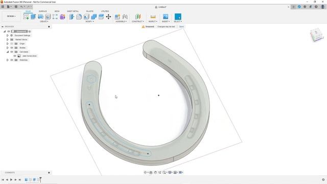327x184 pixels.
Task: Open the Design workspace dropdown
Action: pyautogui.click(x=11, y=16)
